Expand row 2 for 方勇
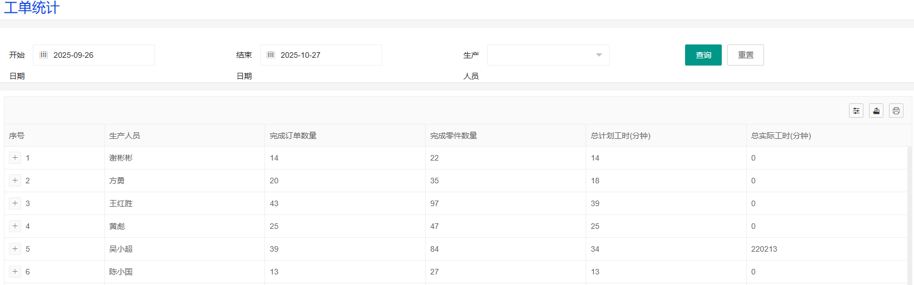 point(15,181)
